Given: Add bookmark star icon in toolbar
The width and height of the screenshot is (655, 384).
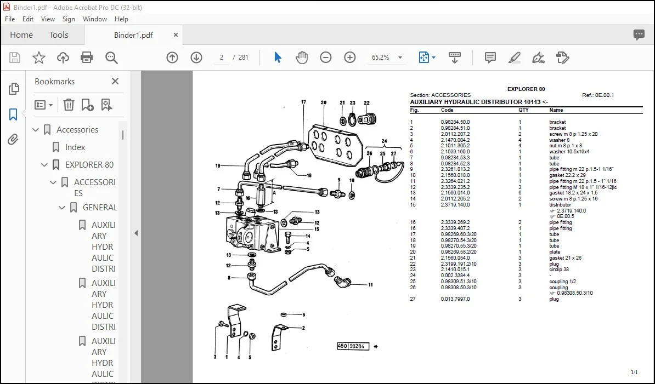Looking at the screenshot, I should (x=39, y=58).
